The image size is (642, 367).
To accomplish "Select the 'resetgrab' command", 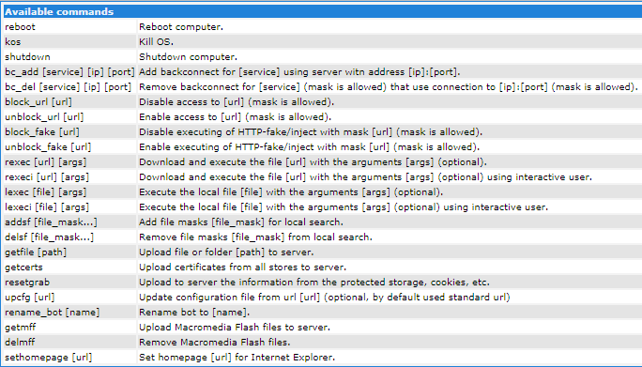I will click(x=27, y=283).
